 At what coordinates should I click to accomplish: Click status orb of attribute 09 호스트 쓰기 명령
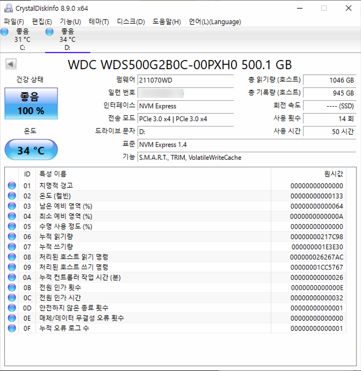[x=12, y=267]
